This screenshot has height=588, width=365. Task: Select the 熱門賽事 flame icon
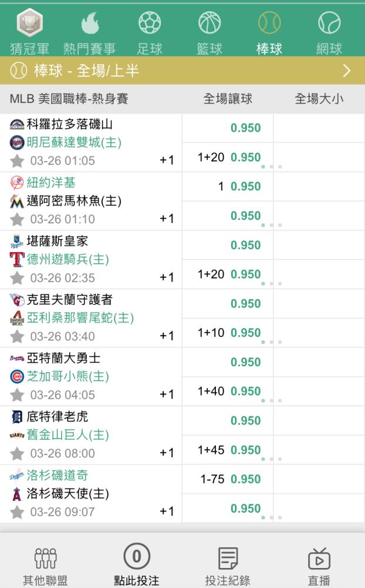click(90, 25)
